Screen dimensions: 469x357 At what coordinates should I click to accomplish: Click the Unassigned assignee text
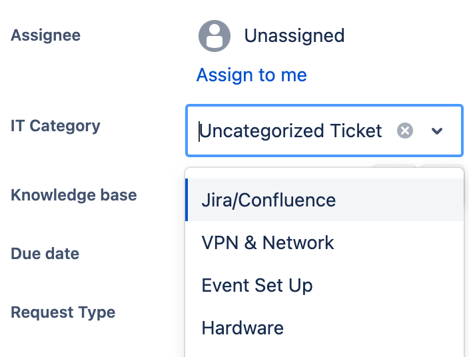(x=294, y=36)
